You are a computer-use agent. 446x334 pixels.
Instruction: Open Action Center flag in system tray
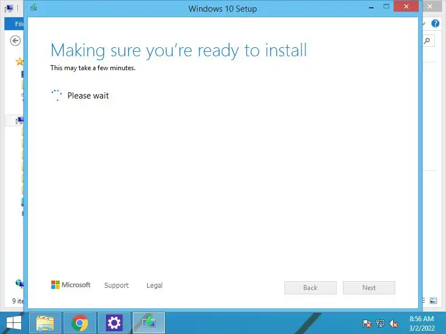pyautogui.click(x=367, y=323)
